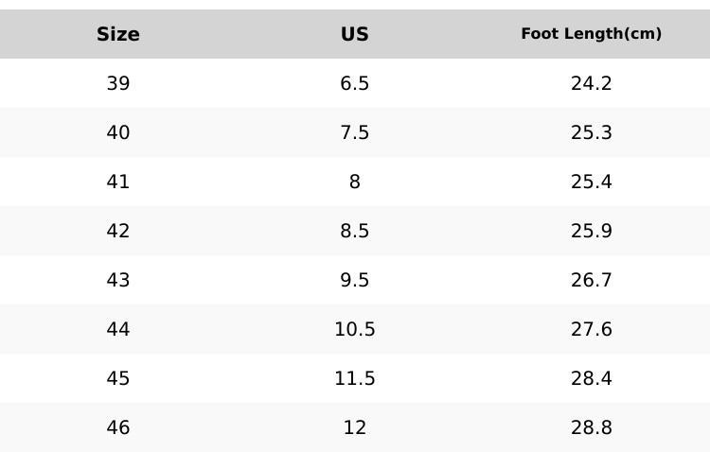
Task: Click the Size column header
Action: pyautogui.click(x=118, y=34)
